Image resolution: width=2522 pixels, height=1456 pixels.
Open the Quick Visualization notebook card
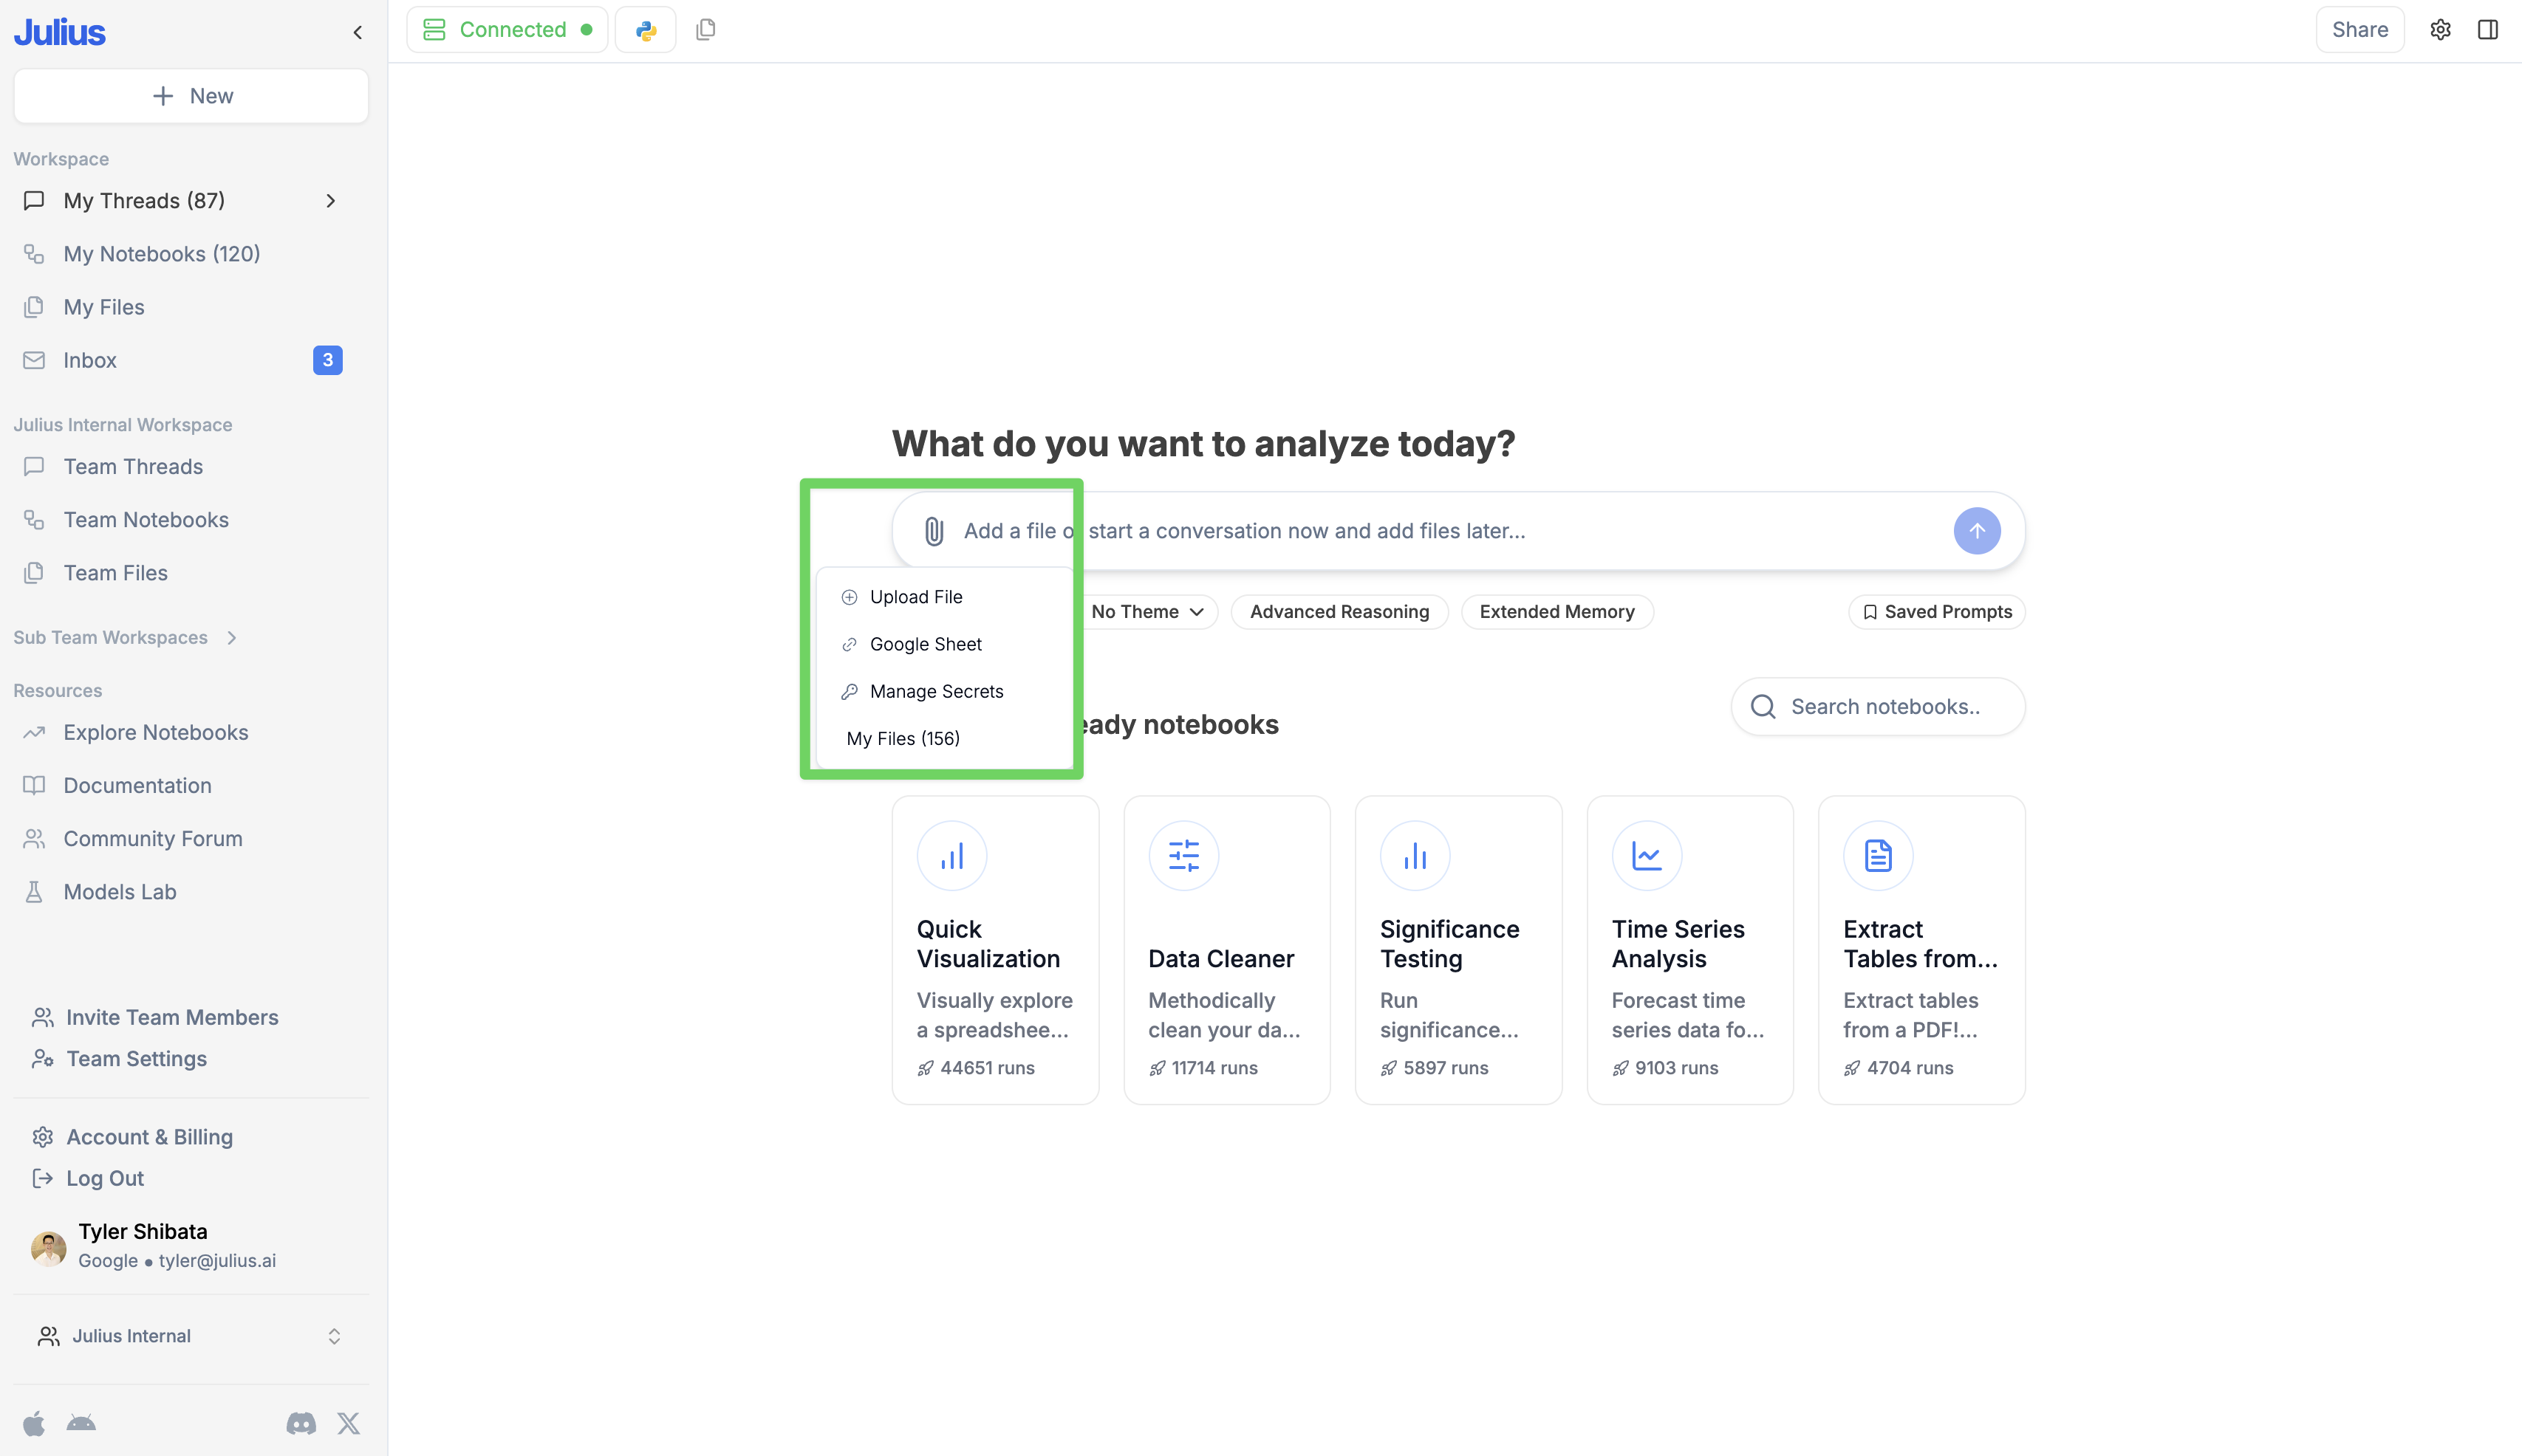[995, 950]
